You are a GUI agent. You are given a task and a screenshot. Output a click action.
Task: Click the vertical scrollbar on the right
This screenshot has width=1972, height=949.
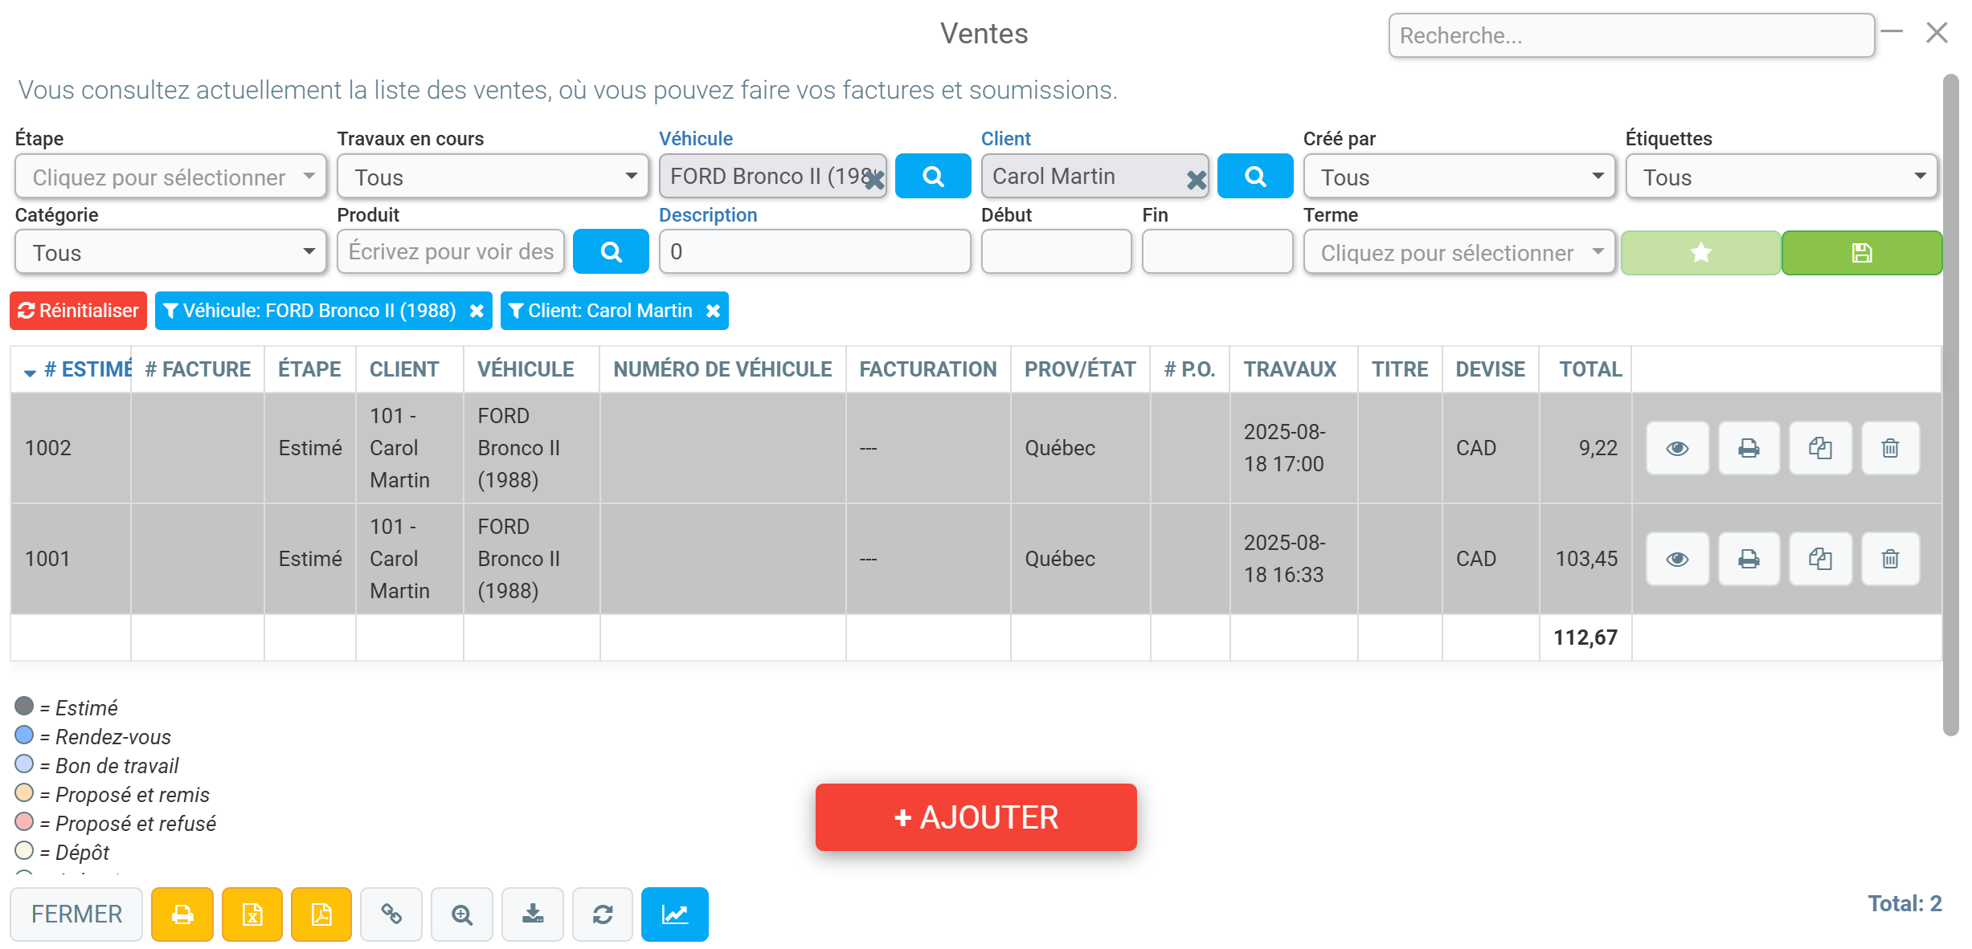point(1950,405)
